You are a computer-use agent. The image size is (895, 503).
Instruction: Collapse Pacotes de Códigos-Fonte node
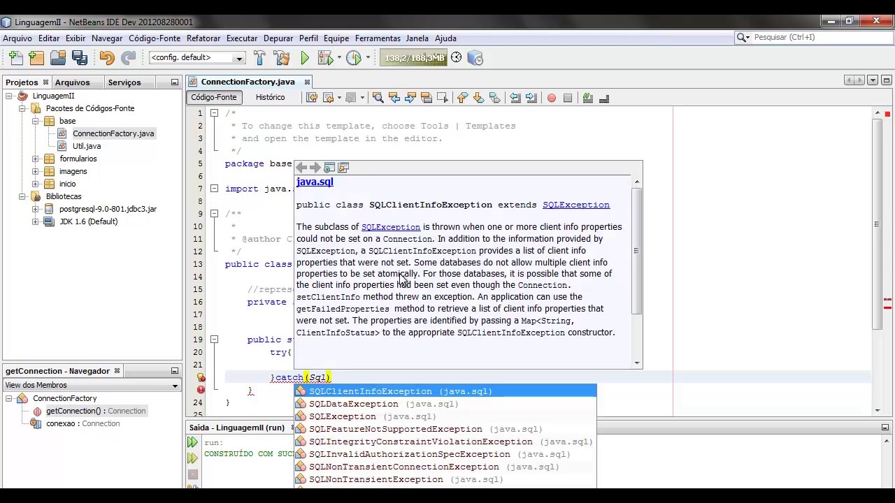coord(22,108)
